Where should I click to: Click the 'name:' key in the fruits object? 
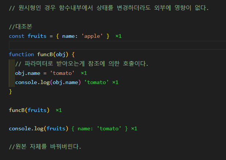[x=70, y=36]
